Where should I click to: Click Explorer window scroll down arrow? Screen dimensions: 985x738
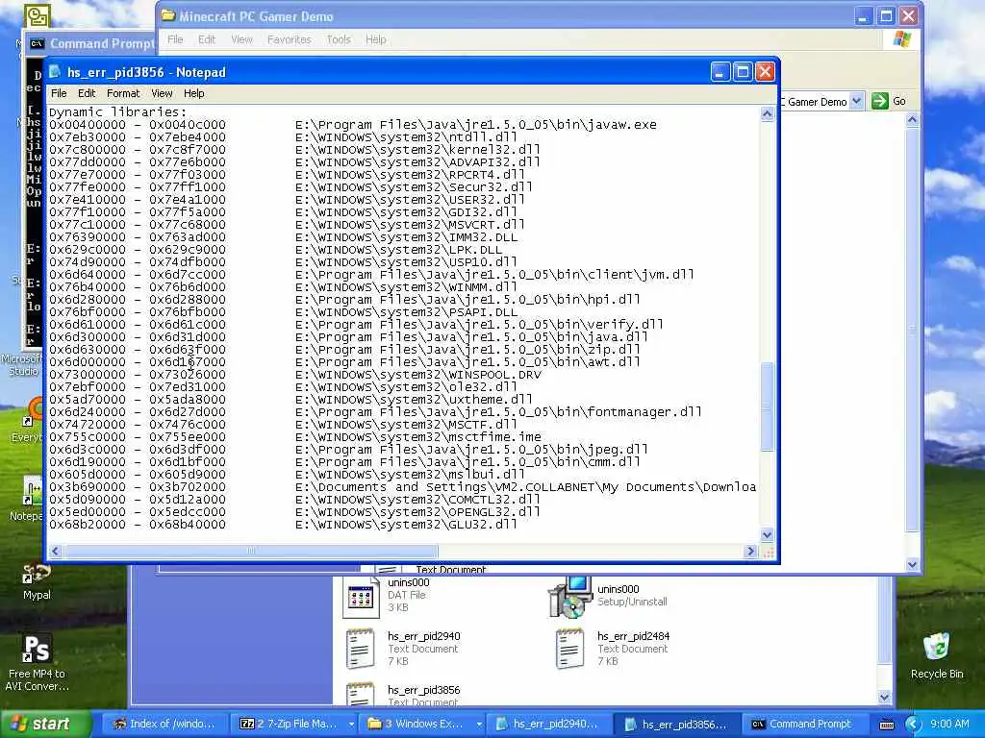[913, 564]
